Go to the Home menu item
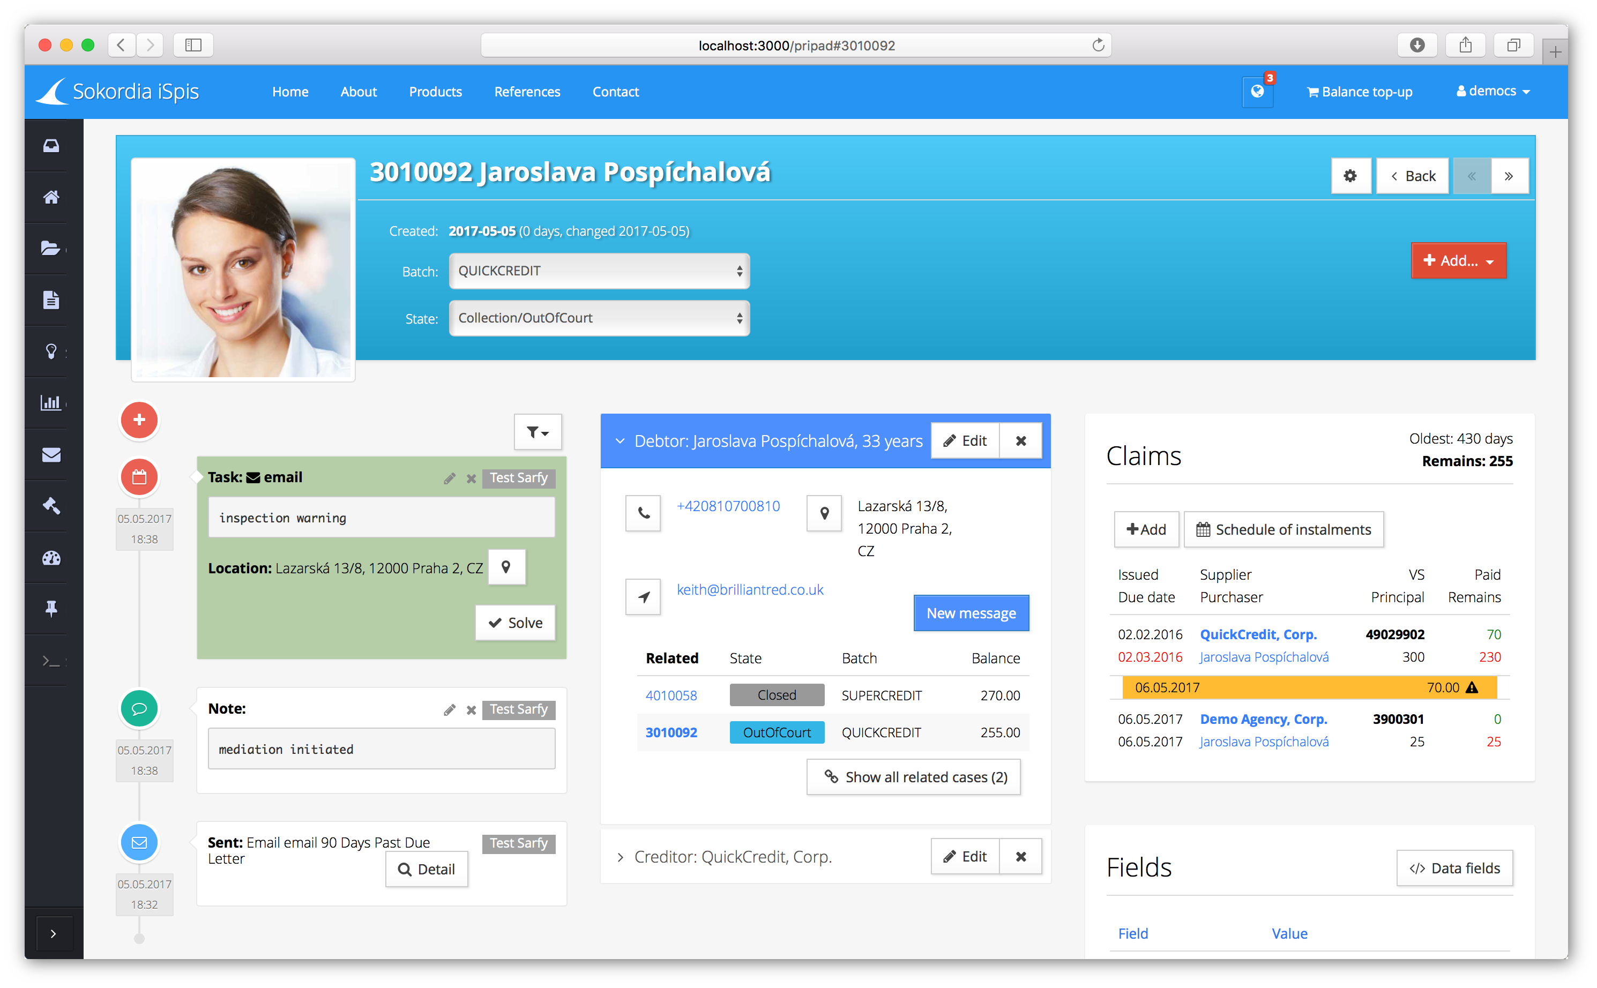1597x988 pixels. pyautogui.click(x=291, y=92)
